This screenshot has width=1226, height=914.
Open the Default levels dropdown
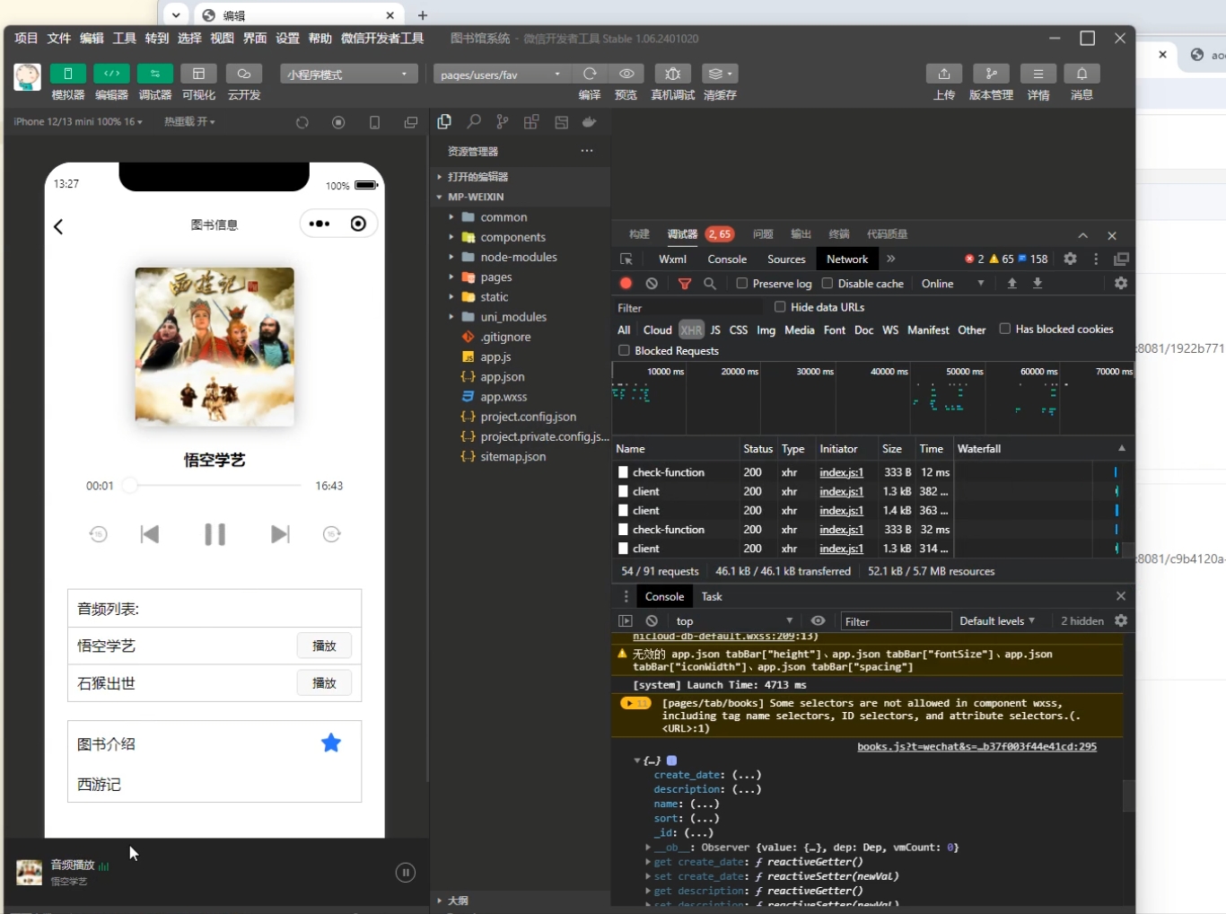pos(997,620)
